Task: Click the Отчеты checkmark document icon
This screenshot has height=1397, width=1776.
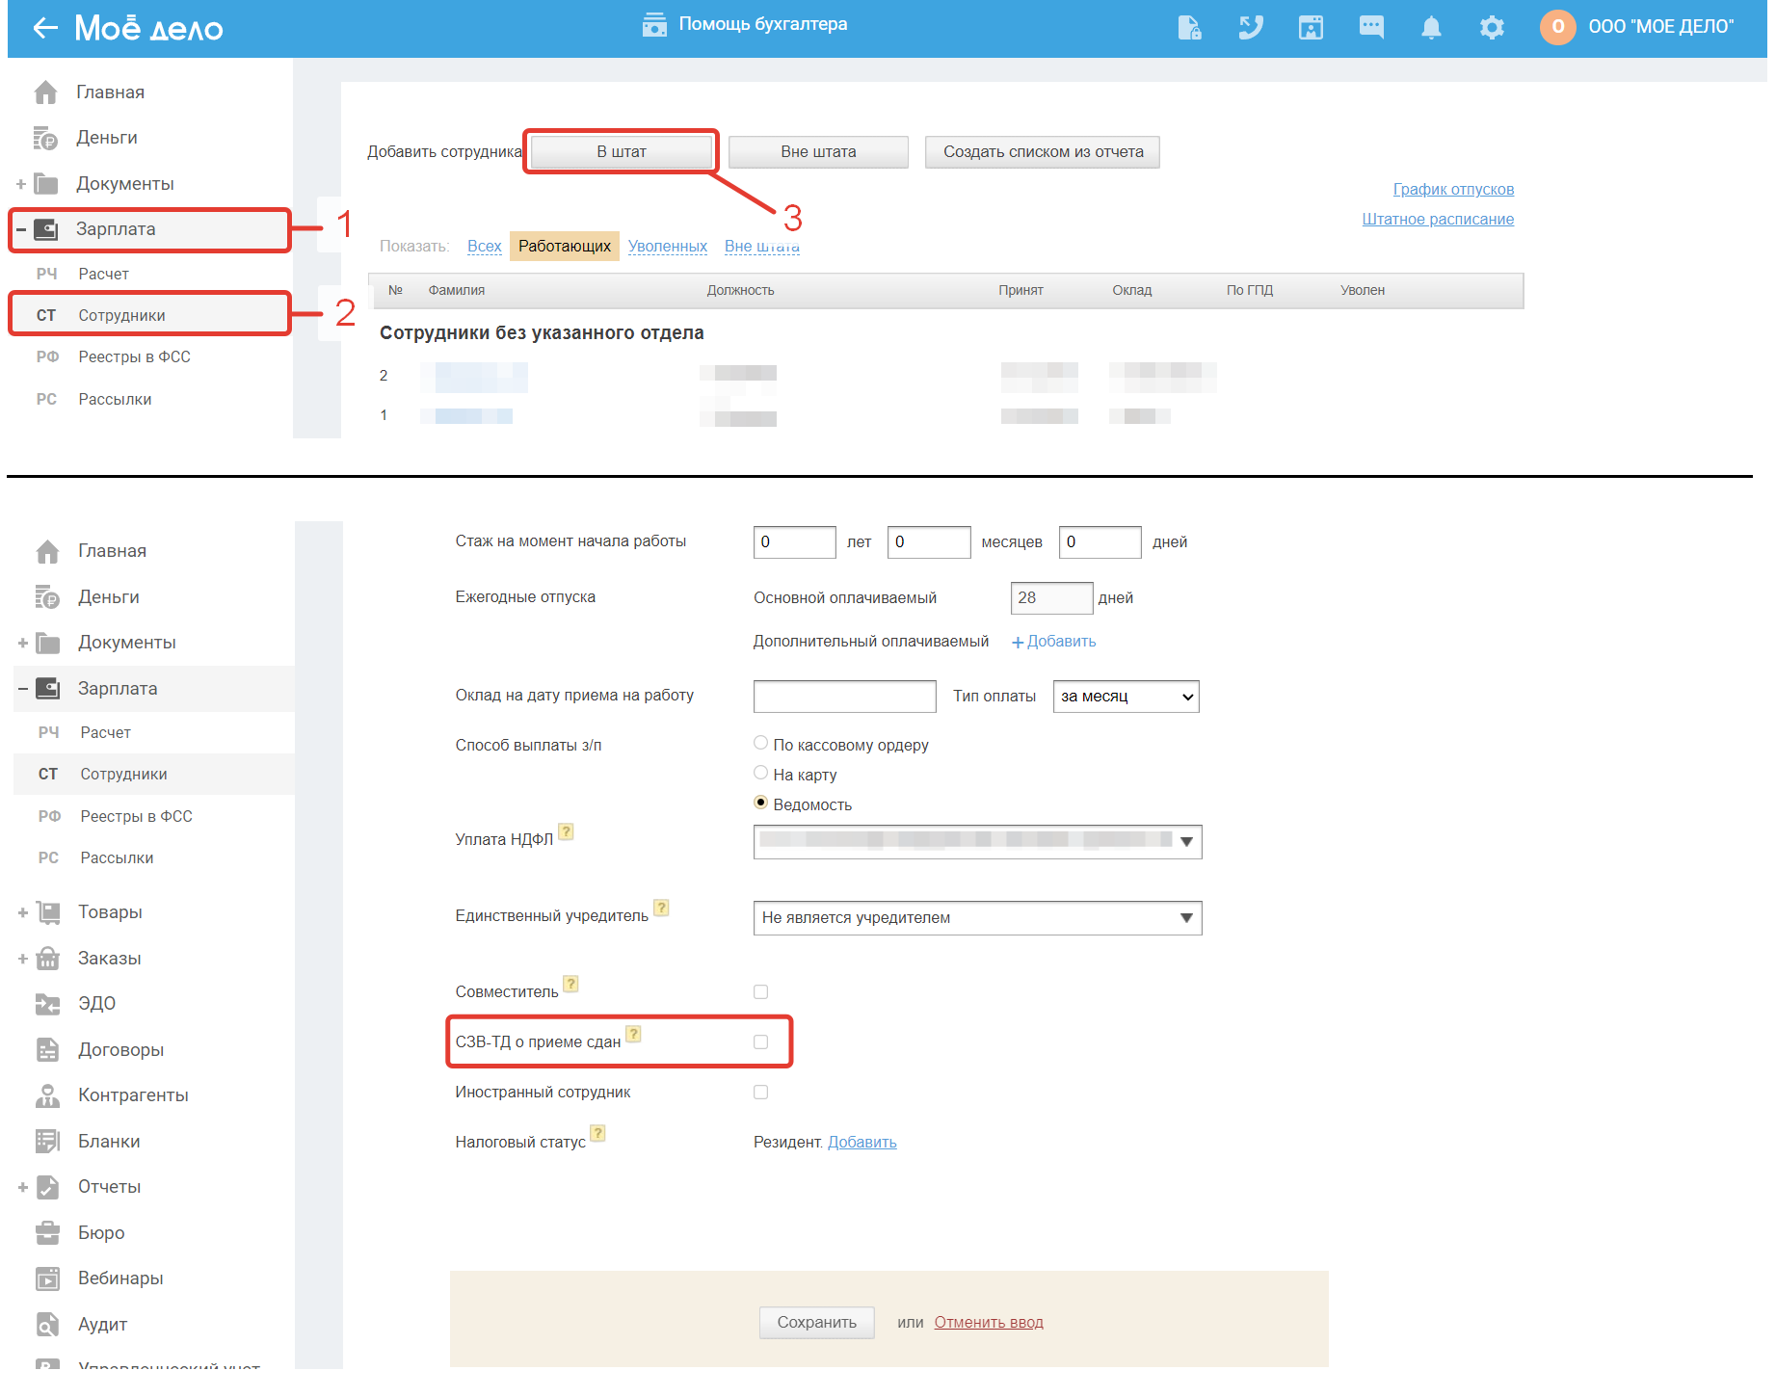Action: tap(48, 1187)
